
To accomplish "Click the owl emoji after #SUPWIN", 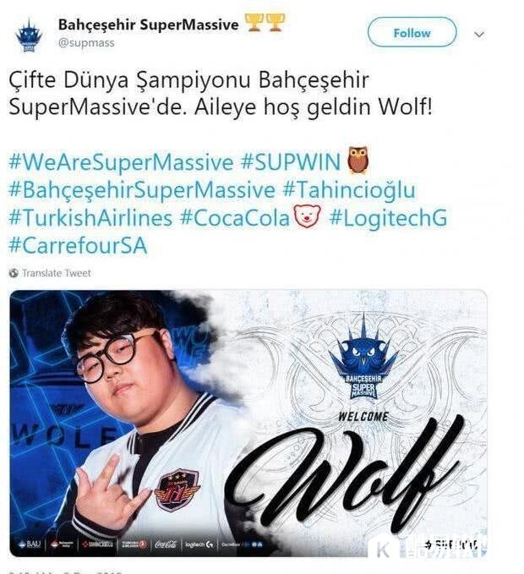I will tap(358, 160).
